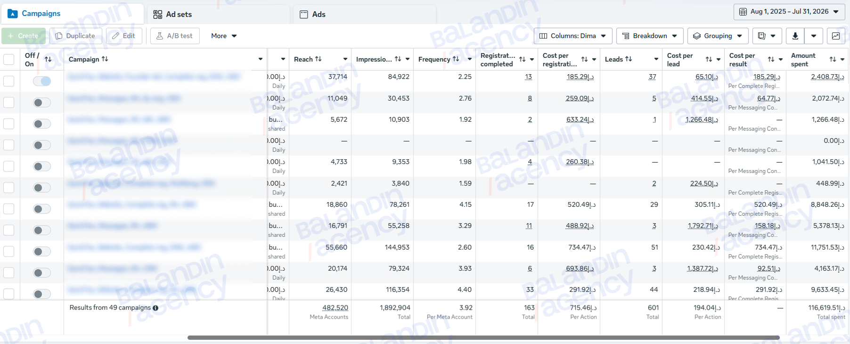Image resolution: width=850 pixels, height=344 pixels.
Task: Open the Amount spent column menu arrow
Action: click(x=842, y=59)
